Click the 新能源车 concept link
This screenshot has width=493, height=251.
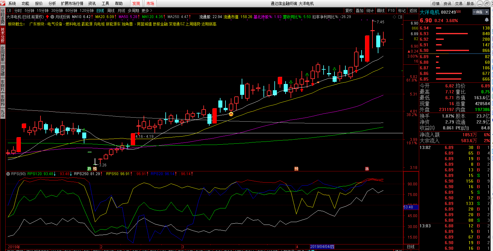(x=113, y=24)
